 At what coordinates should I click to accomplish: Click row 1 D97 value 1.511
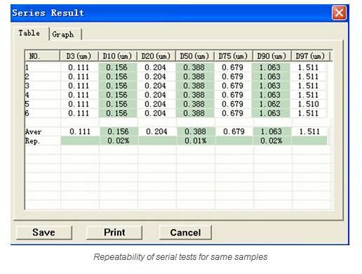309,67
